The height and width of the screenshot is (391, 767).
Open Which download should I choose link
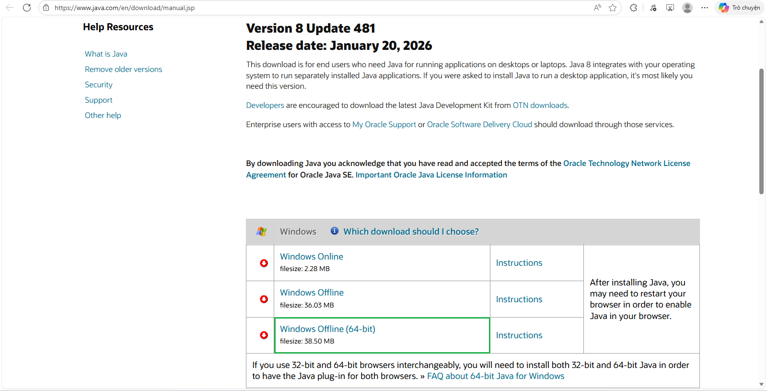click(411, 232)
